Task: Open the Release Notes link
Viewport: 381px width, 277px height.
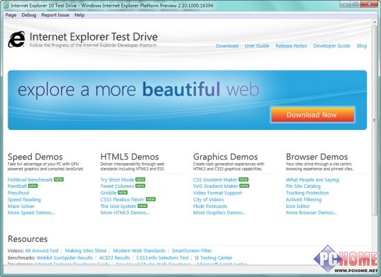Action: pos(291,46)
